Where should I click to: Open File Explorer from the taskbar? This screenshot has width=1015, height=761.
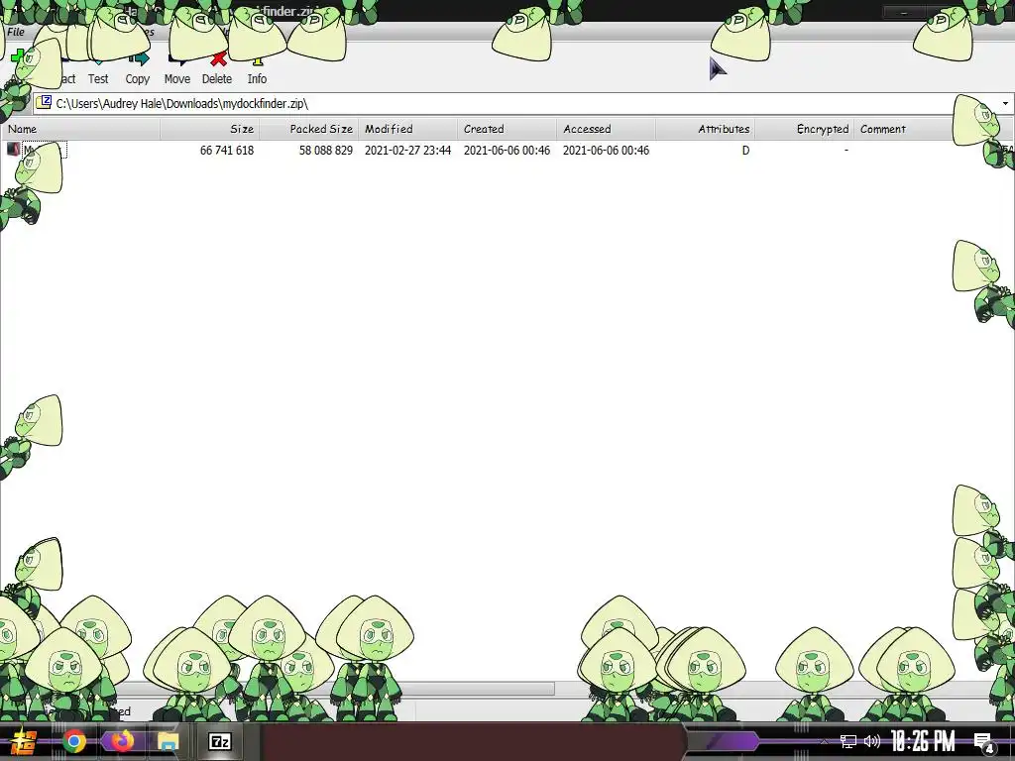coord(168,741)
